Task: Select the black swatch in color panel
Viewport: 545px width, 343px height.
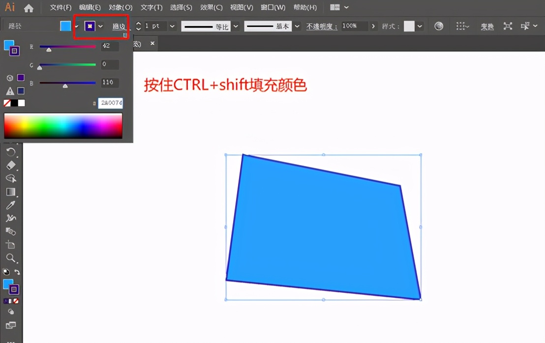Action: tap(14, 103)
